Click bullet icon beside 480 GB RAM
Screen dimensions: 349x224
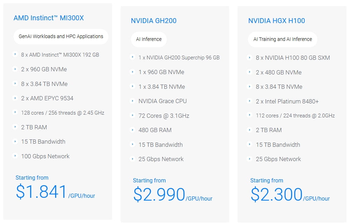tap(132, 130)
